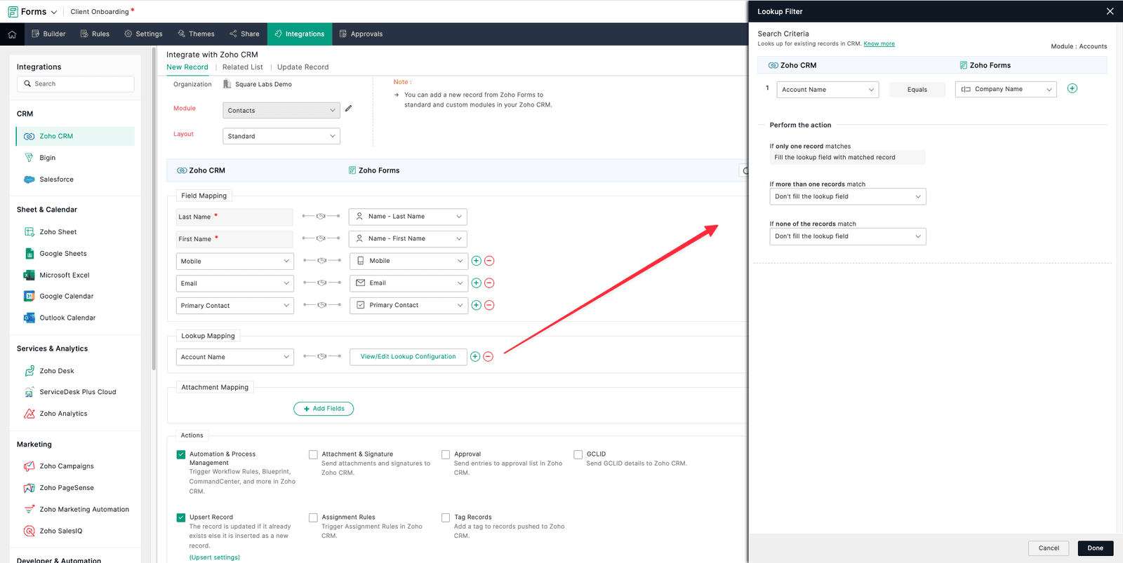
Task: Open the 'If none of the records match' dropdown
Action: [x=847, y=237]
